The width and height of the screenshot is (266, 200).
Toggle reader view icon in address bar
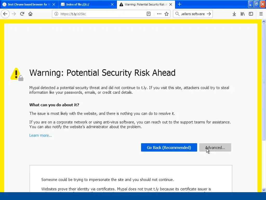pos(149,14)
